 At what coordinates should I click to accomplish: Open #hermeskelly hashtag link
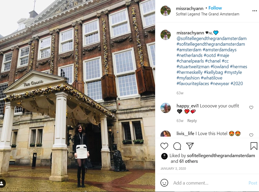click(x=190, y=72)
